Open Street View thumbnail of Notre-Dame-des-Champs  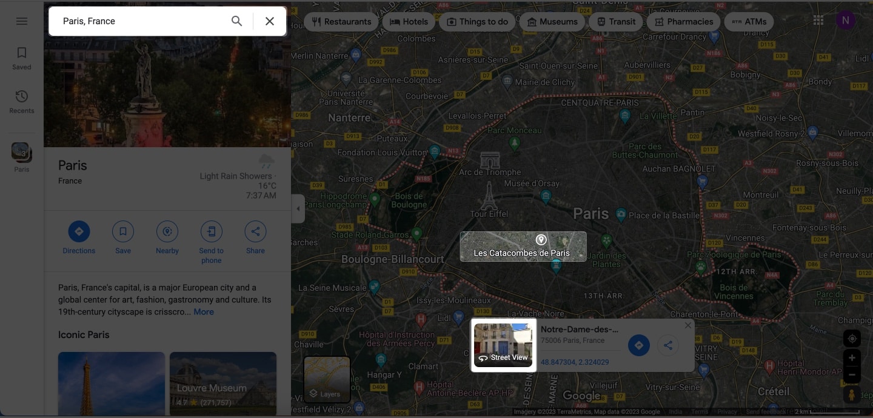click(503, 345)
